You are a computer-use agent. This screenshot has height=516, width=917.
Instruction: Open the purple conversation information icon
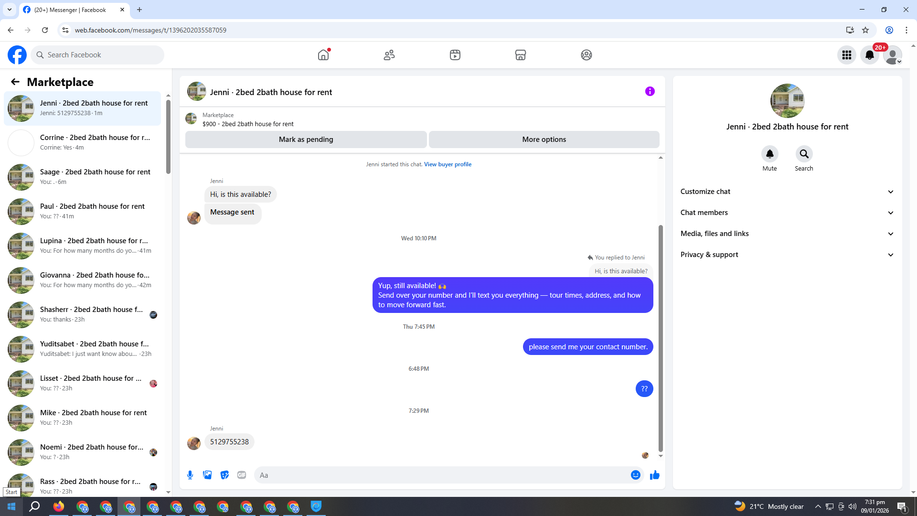pyautogui.click(x=650, y=91)
